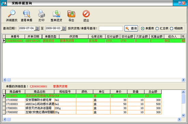The width and height of the screenshot is (188, 124).
Task: Choose the 导出 export icon
Action: (71, 14)
